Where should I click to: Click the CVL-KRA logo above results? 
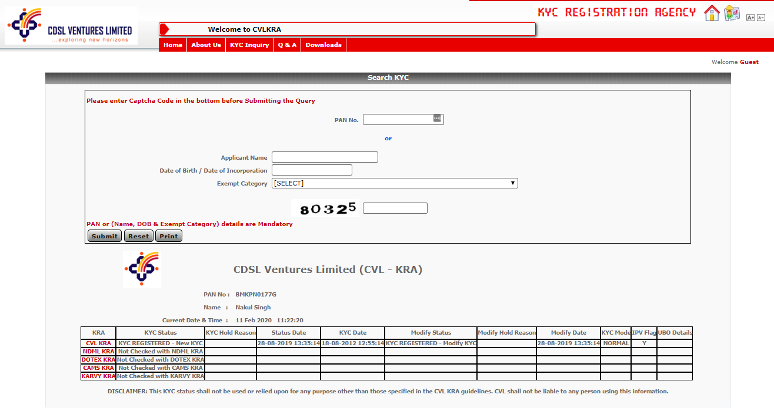[x=142, y=269]
